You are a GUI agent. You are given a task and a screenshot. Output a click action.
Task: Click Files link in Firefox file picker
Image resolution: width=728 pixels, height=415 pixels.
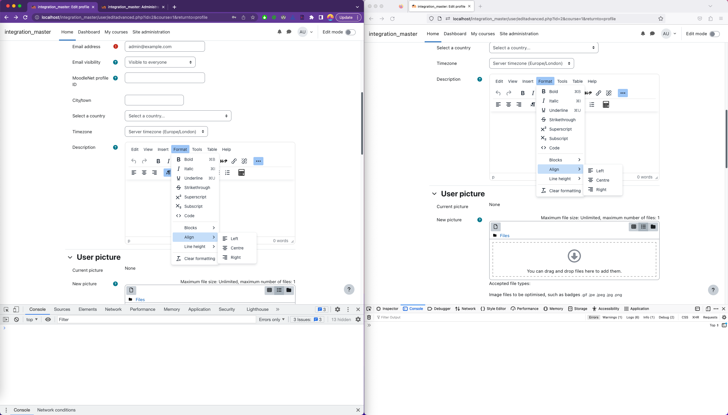505,236
